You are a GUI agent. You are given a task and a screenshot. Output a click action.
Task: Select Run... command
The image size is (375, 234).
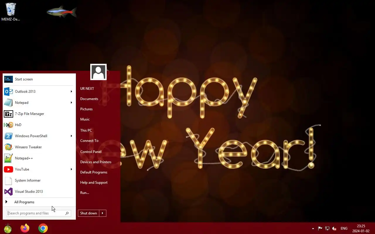(x=85, y=193)
